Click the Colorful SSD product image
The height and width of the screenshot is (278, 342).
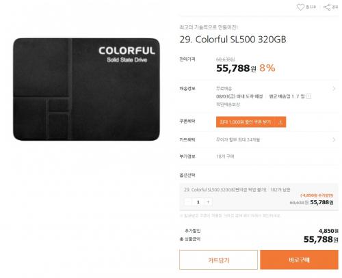(x=86, y=89)
